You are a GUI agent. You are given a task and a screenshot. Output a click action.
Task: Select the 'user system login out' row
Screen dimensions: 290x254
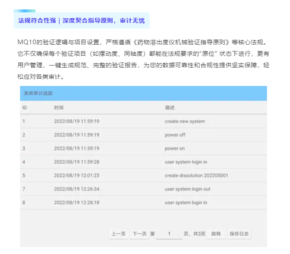[x=187, y=189]
